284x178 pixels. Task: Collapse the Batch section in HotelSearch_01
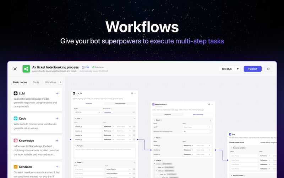pyautogui.click(x=155, y=120)
